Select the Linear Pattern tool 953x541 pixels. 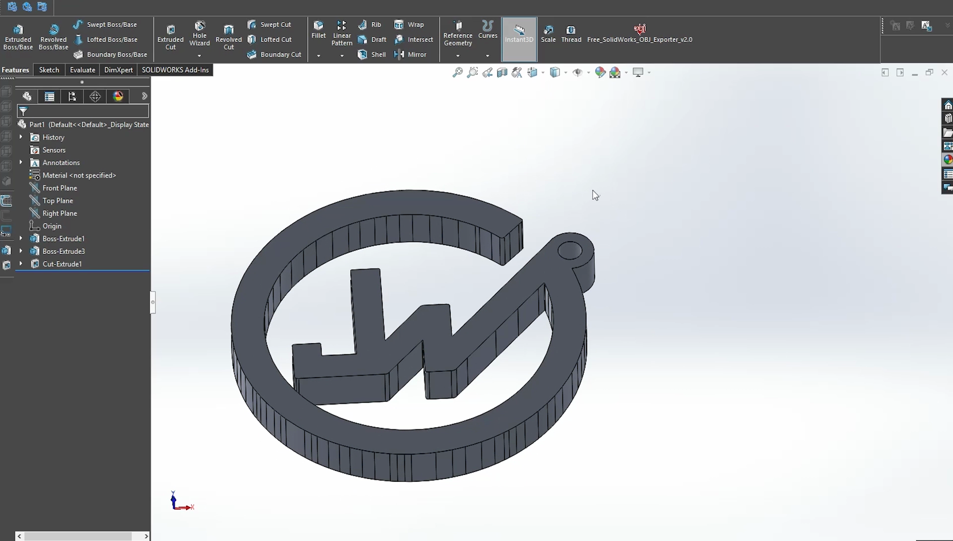click(342, 34)
